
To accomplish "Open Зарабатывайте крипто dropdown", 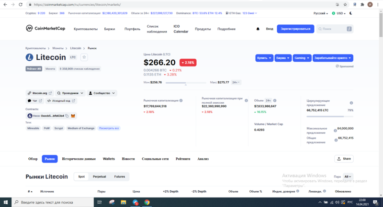I will coord(333,58).
